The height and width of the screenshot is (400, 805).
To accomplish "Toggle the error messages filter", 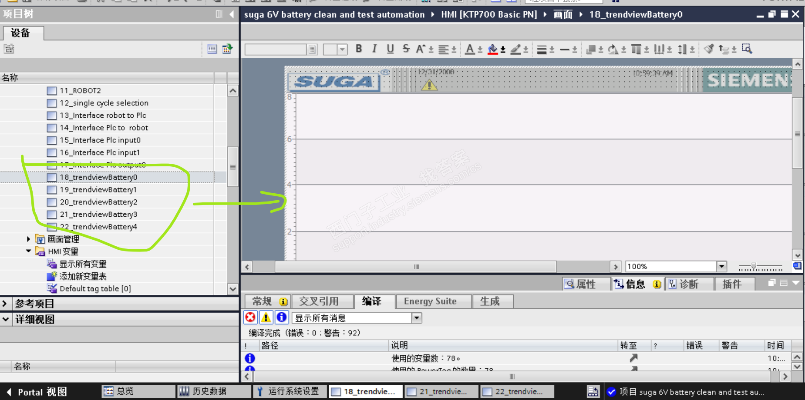I will coord(250,317).
